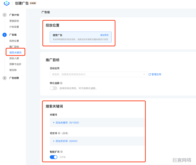Jump to 组名称 in the sidebar
Screen dimensions: 196x165
[13, 70]
